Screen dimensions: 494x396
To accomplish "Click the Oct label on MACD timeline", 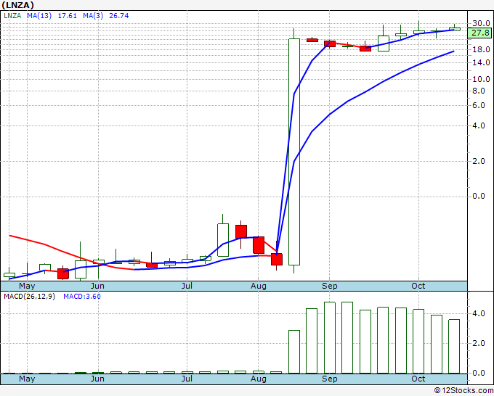I will pyautogui.click(x=418, y=379).
